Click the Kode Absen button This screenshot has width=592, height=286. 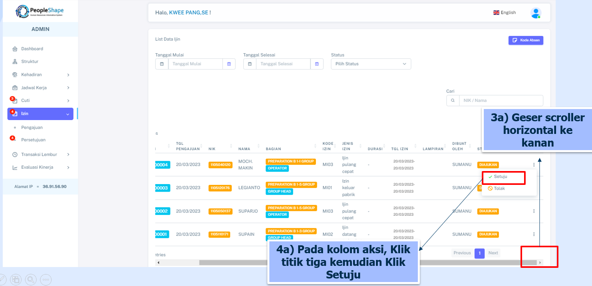point(525,40)
